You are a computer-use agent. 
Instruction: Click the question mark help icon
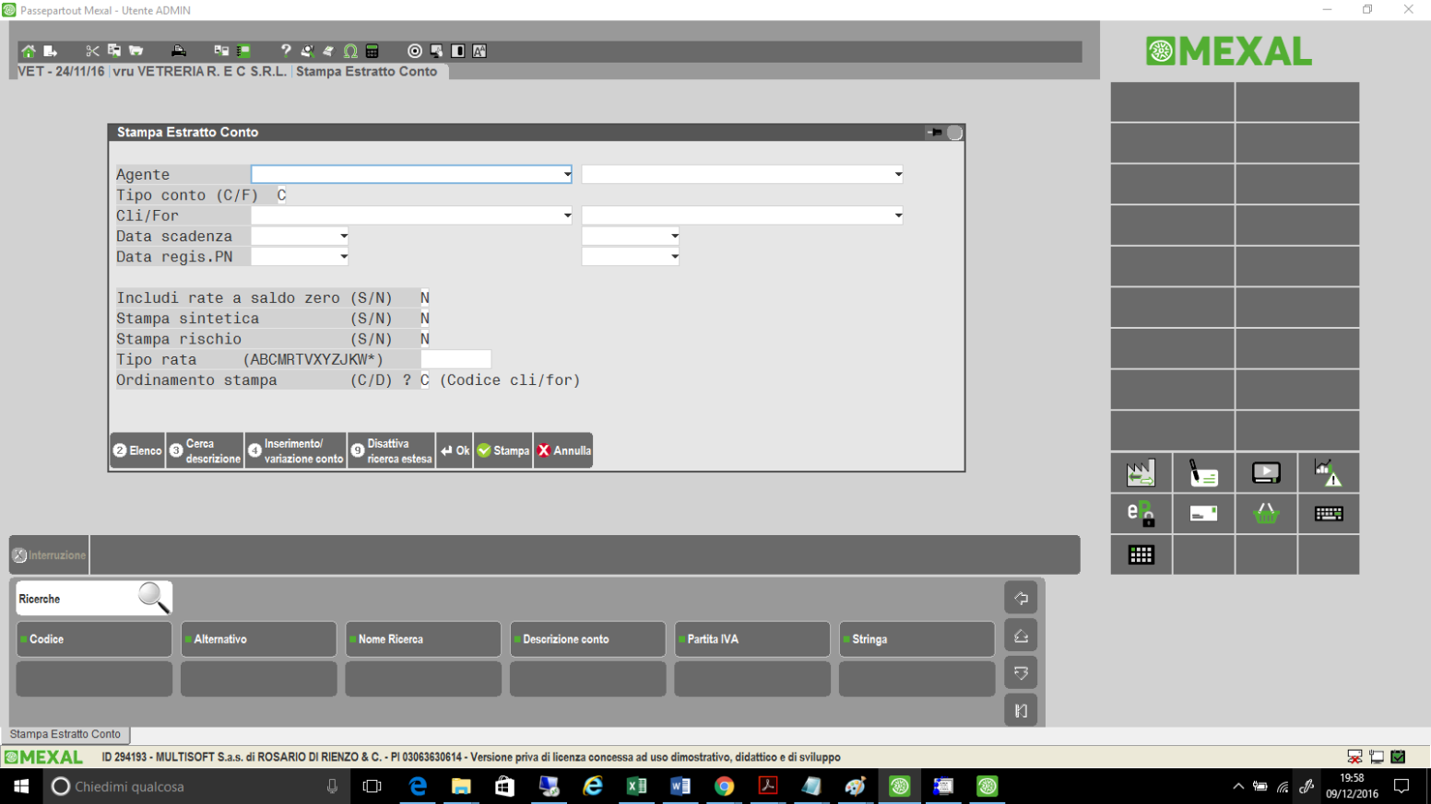[x=286, y=52]
